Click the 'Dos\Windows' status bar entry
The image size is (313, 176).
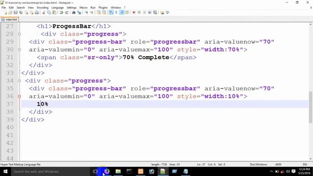(259, 165)
